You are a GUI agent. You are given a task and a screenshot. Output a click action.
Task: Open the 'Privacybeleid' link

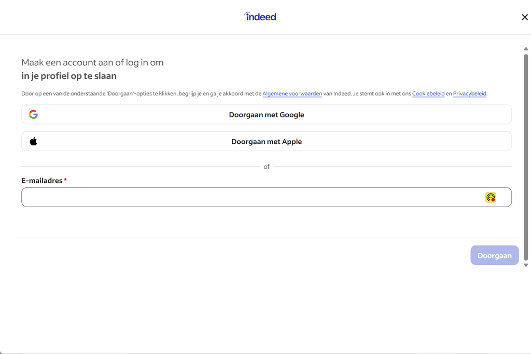point(469,94)
